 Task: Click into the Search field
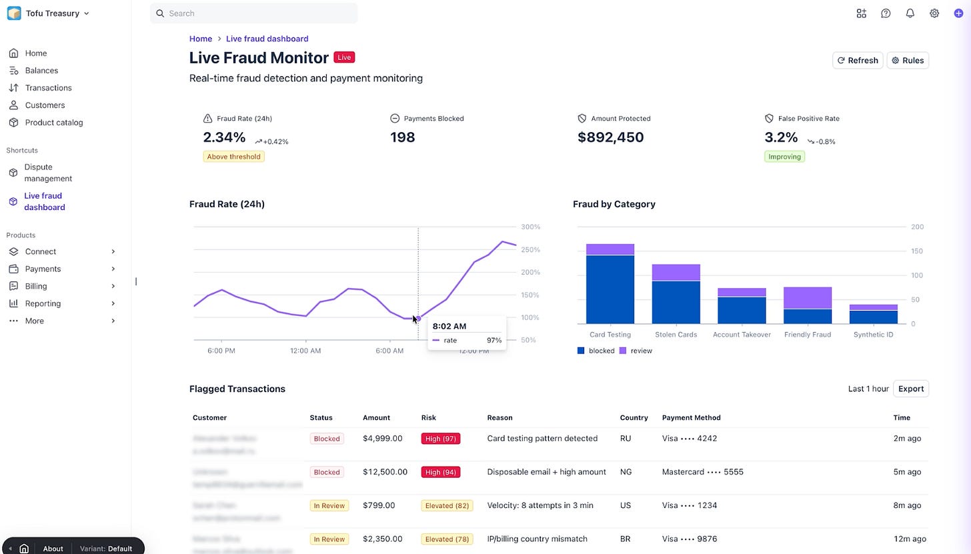(253, 13)
